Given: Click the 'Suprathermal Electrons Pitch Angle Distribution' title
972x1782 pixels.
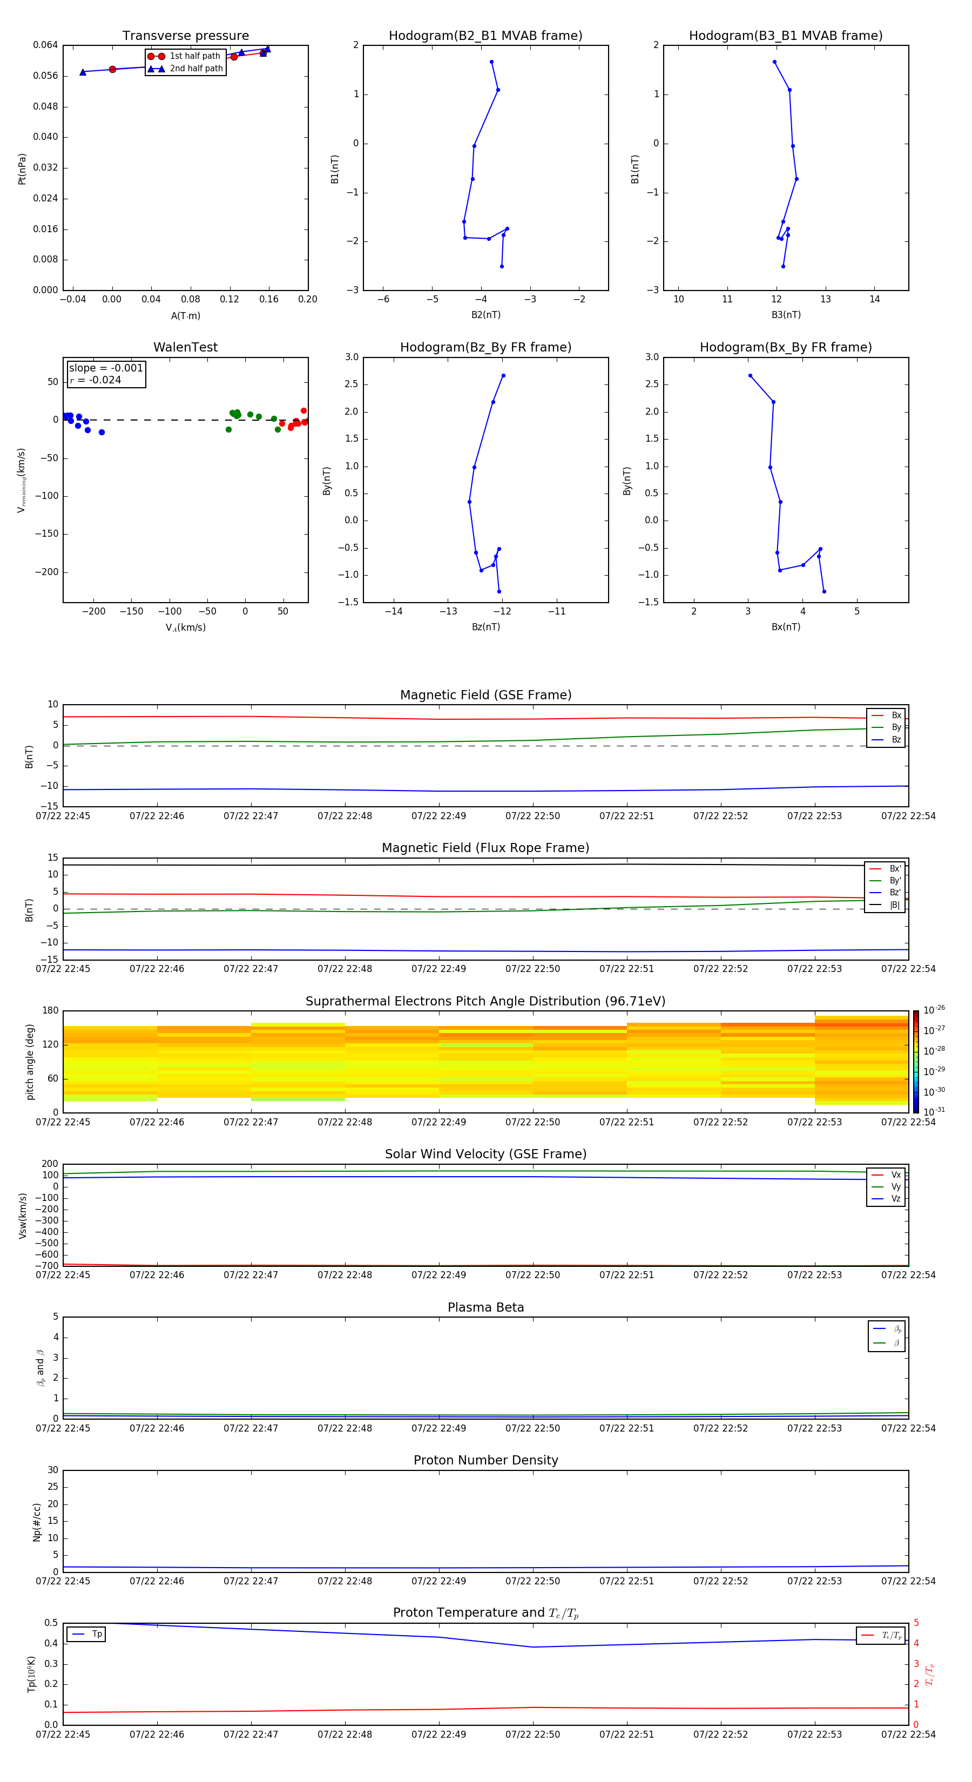Looking at the screenshot, I should pyautogui.click(x=485, y=1001).
